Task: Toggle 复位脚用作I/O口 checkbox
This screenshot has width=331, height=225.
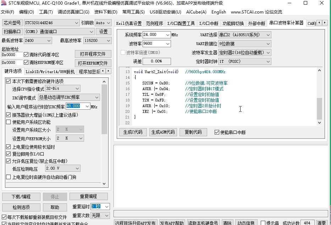Action: pyautogui.click(x=8, y=154)
